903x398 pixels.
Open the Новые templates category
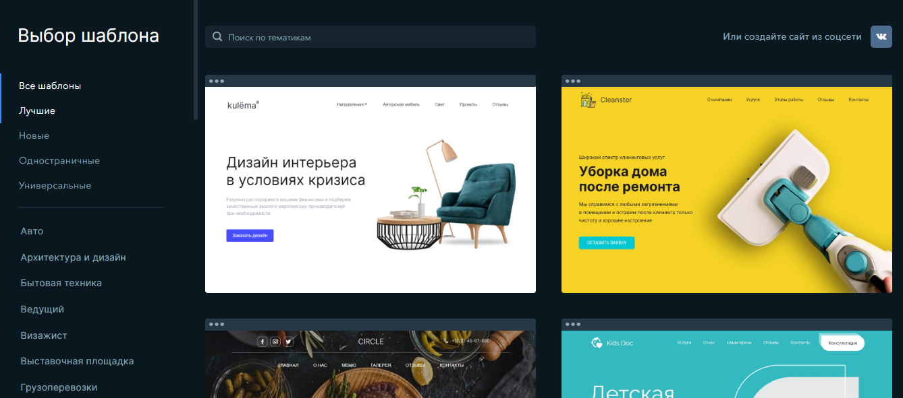coord(34,135)
